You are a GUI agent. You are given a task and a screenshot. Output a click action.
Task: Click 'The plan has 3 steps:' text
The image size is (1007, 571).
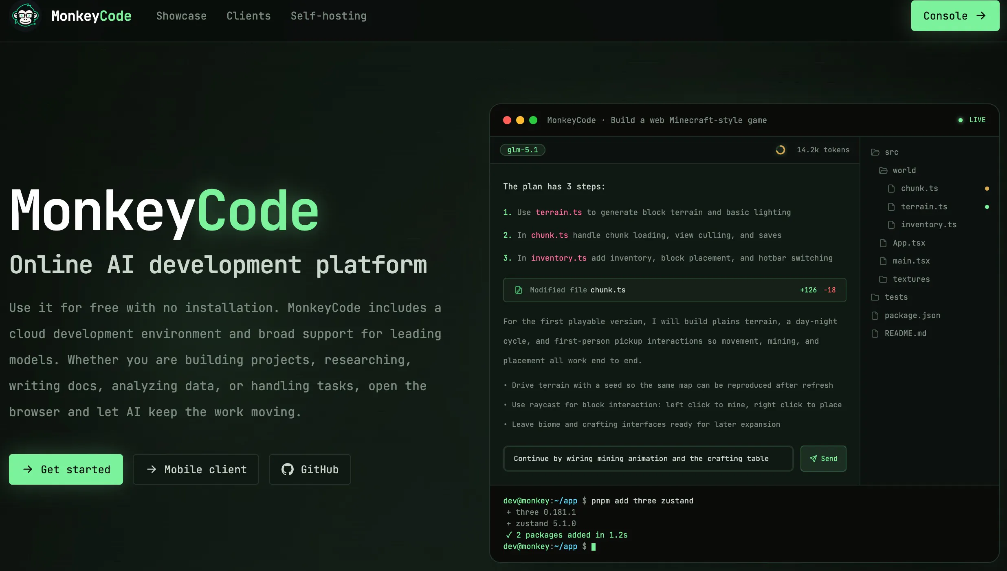pyautogui.click(x=554, y=187)
